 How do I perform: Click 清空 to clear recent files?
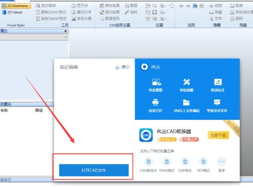pos(123,67)
